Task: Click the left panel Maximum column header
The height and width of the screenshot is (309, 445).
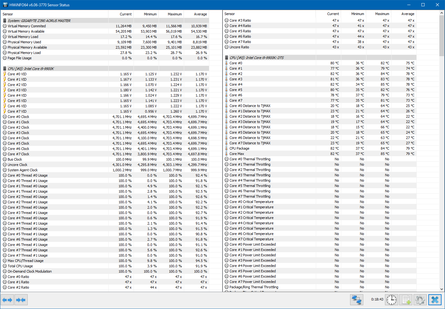Action: tap(171, 14)
